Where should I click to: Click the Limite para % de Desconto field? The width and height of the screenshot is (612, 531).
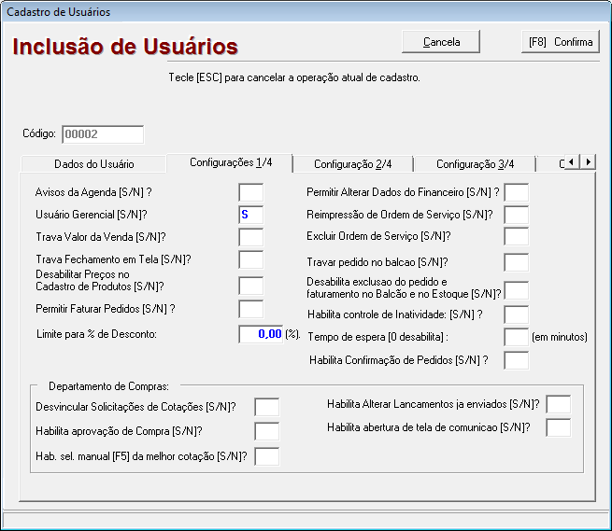pos(261,334)
